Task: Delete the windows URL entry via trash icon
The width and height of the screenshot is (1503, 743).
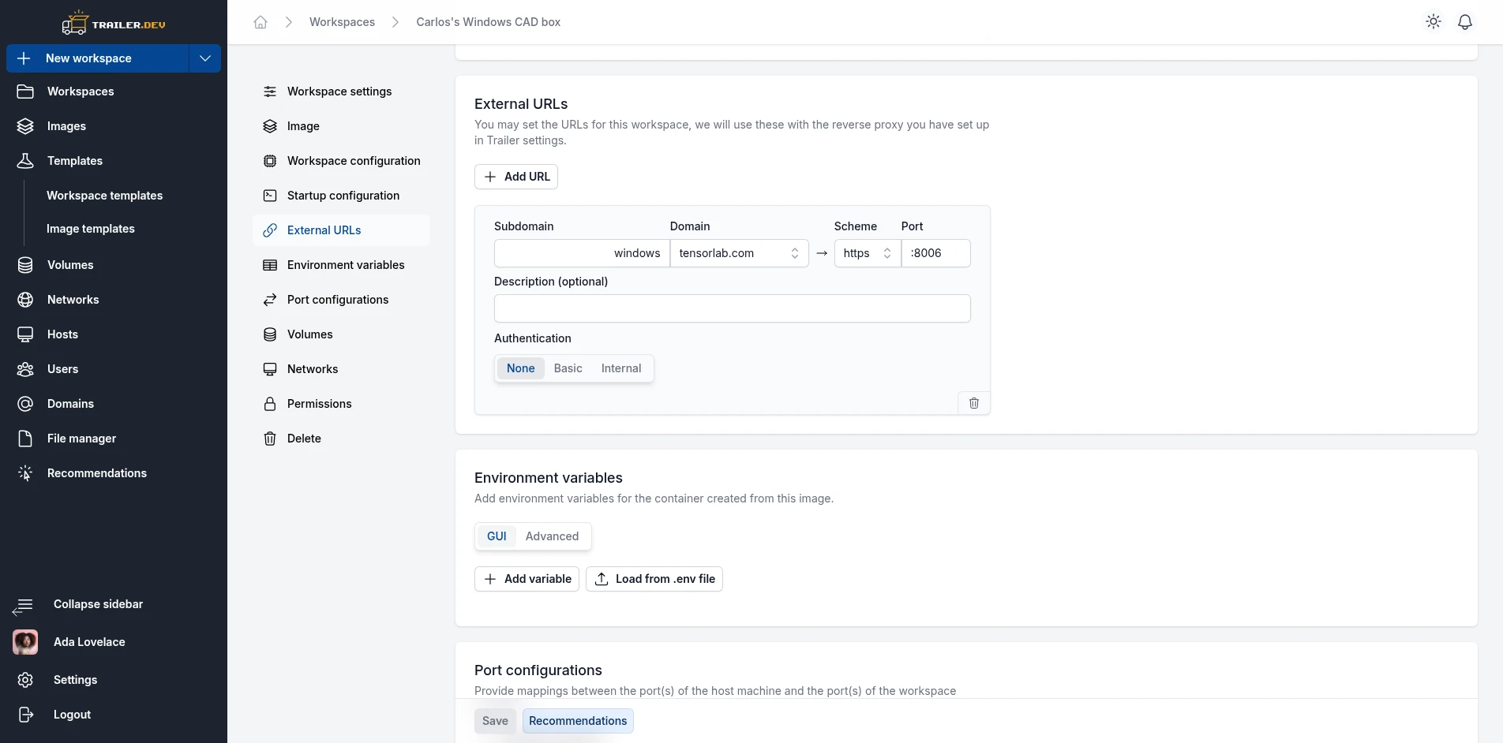Action: click(974, 403)
